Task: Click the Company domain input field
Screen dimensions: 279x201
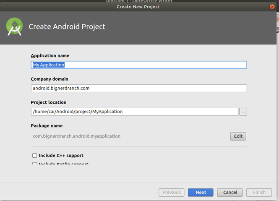Action: [x=139, y=88]
